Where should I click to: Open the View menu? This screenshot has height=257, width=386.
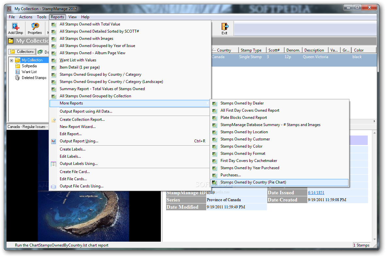click(72, 17)
